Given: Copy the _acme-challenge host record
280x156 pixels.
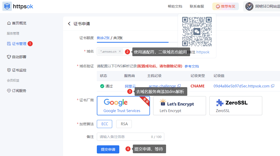Looking at the screenshot, I should 179,86.
